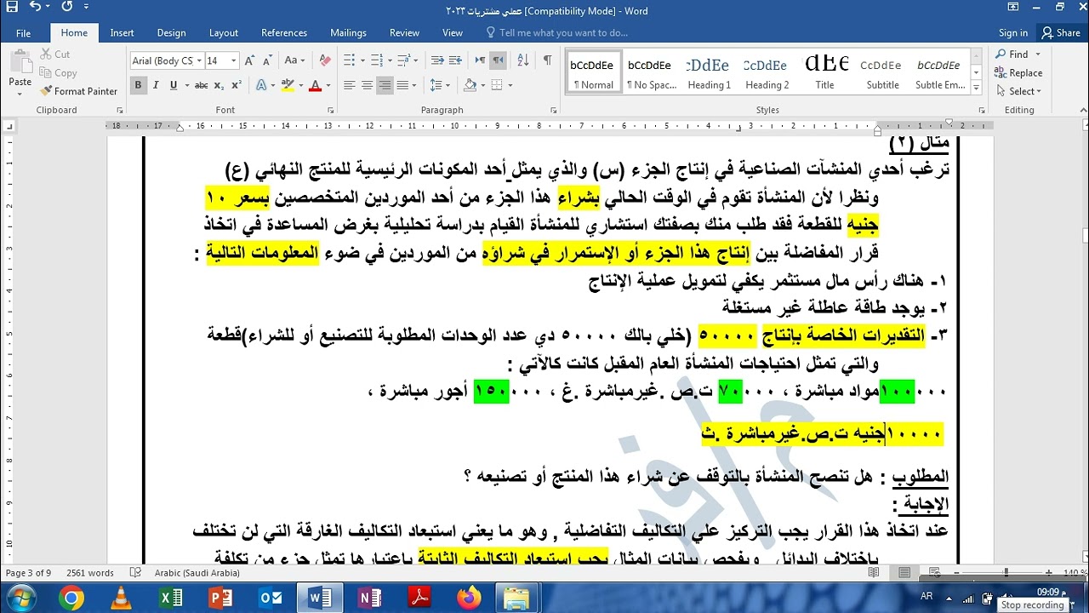Screen dimensions: 1089x613
Task: Switch to the Review tab
Action: 404,32
